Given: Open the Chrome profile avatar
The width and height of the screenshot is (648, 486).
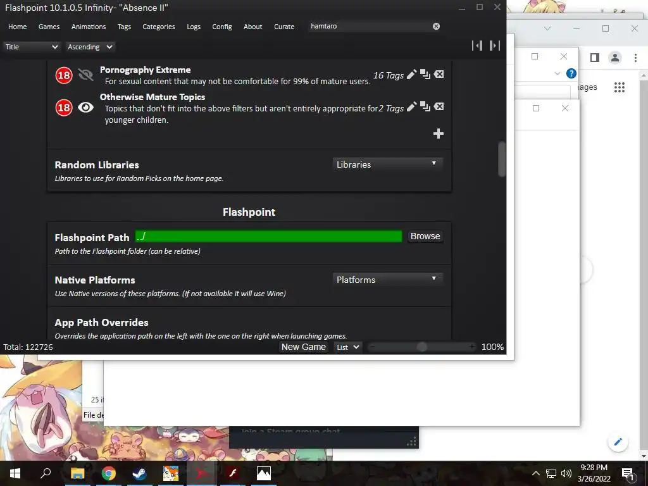Looking at the screenshot, I should click(x=615, y=58).
